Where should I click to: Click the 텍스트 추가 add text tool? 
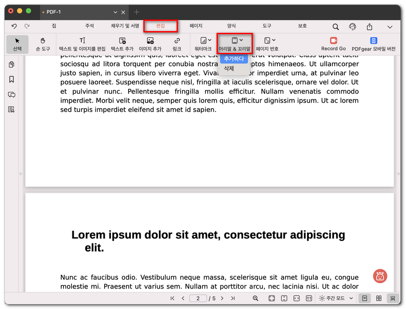click(x=122, y=44)
